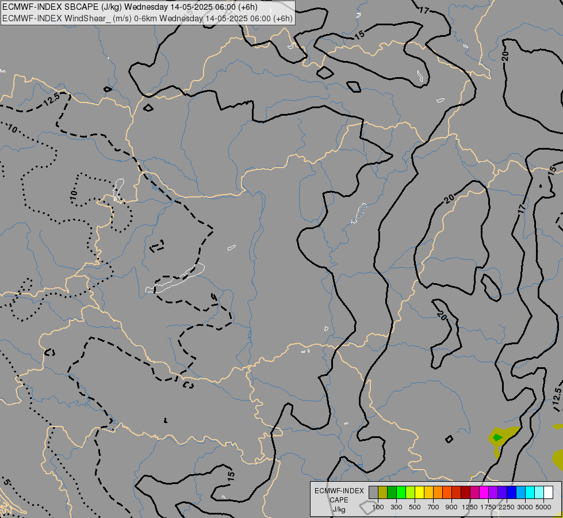563x518 pixels.
Task: Click the bright magenta swatch below 1750
Action: [x=484, y=493]
